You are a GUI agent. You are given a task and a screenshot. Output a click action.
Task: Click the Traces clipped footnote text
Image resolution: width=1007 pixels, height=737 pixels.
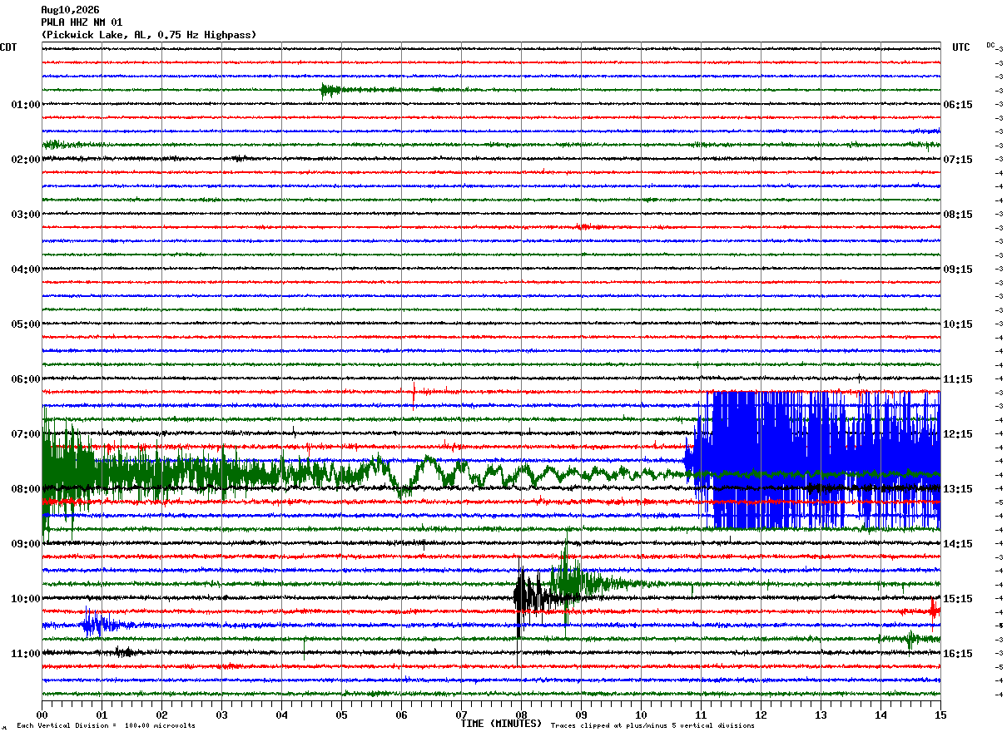[652, 726]
